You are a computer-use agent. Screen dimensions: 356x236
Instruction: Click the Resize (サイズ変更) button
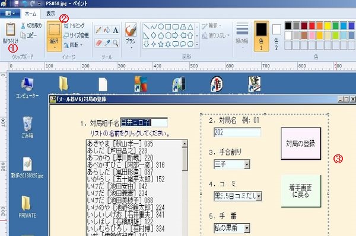[77, 35]
